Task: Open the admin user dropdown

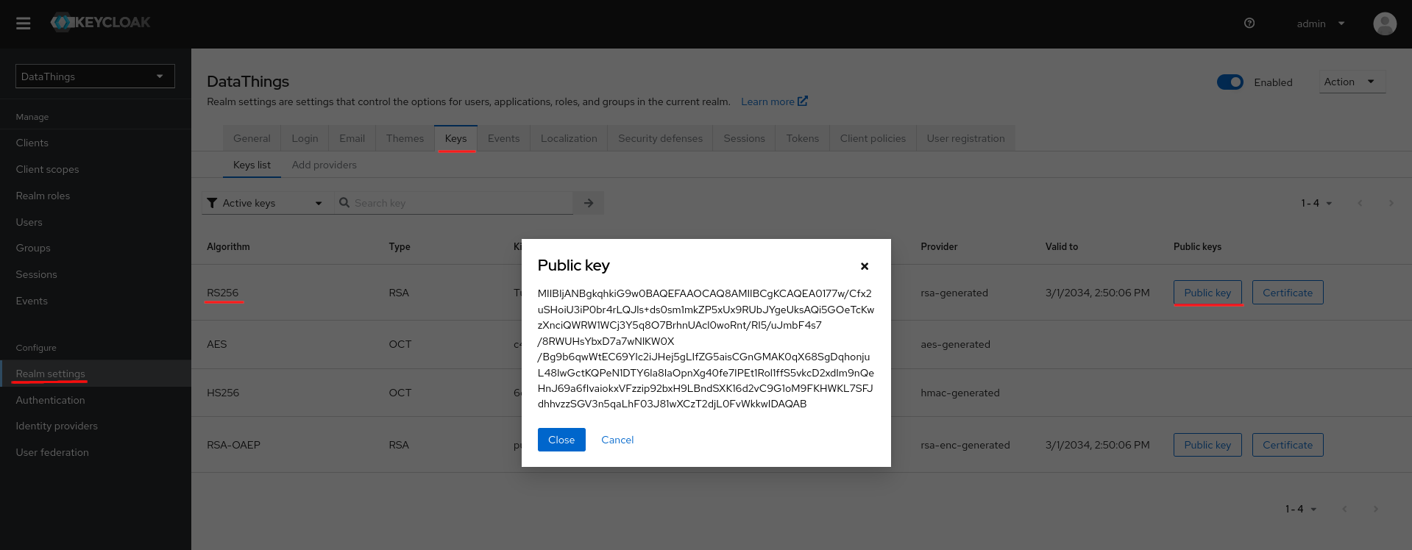Action: (x=1321, y=24)
